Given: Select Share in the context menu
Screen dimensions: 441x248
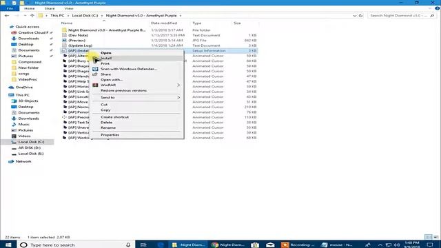Looking at the screenshot, I should coord(105,74).
